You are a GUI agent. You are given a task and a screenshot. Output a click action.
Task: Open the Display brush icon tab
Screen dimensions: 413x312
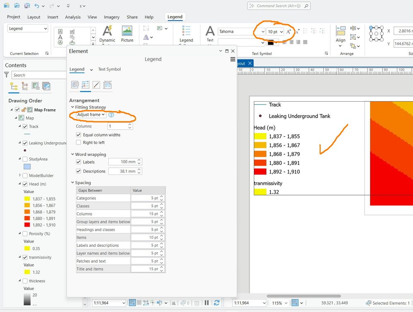pos(96,85)
